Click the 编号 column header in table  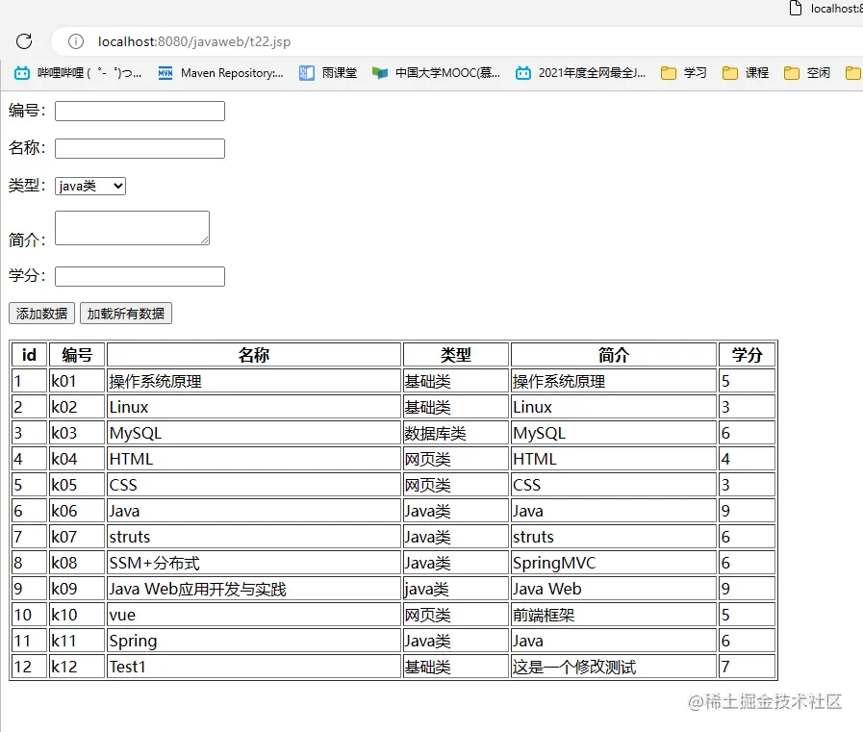77,355
